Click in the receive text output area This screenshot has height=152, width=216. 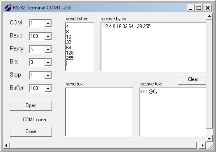[x=173, y=112]
